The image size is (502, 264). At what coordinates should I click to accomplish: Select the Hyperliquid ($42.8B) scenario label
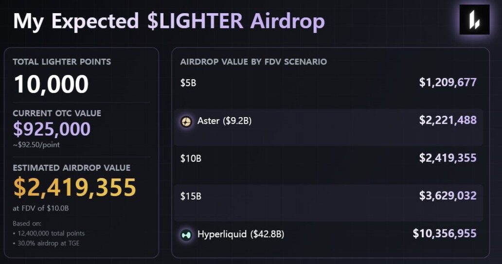(240, 234)
